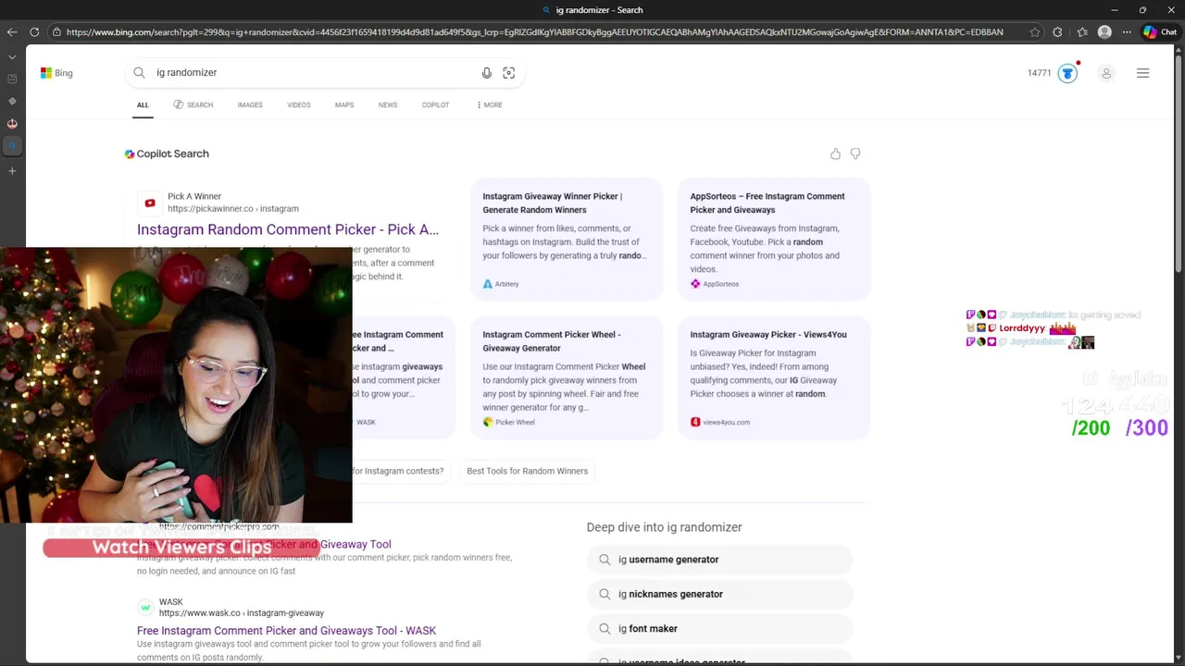Image resolution: width=1185 pixels, height=666 pixels.
Task: Go to Bing home via the Bing logo
Action: coord(56,73)
